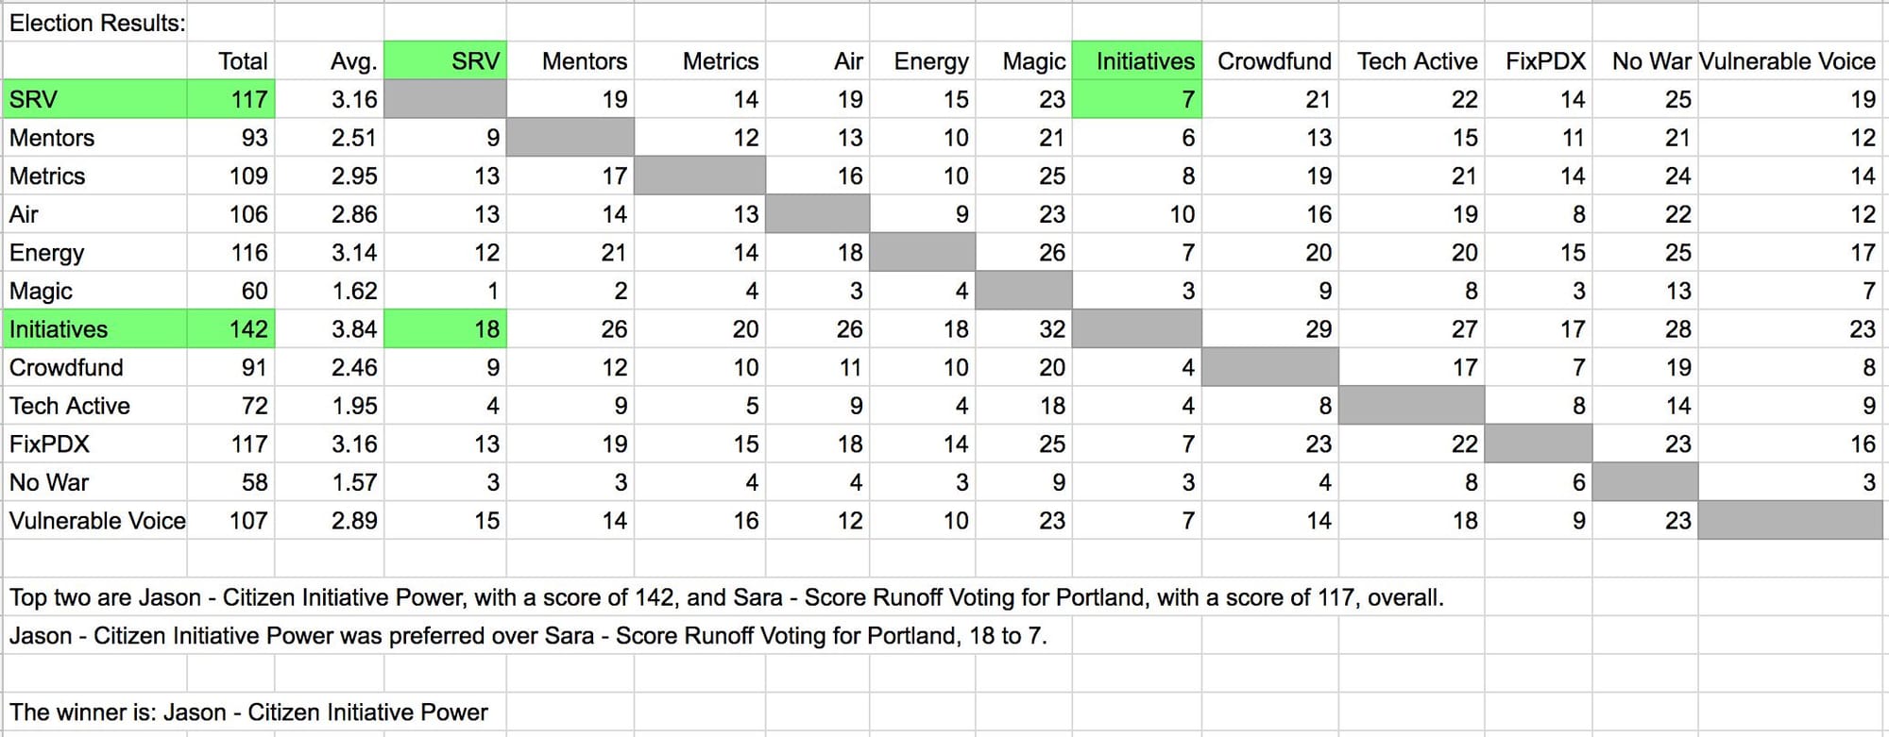Click the SRV row label cell
The image size is (1889, 737).
[x=94, y=99]
